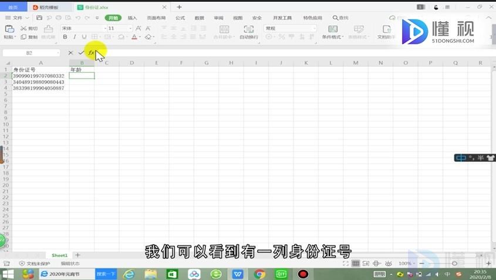Click the Conditional Formatting (条件格式) icon
This screenshot has height=280, width=496.
(x=333, y=29)
